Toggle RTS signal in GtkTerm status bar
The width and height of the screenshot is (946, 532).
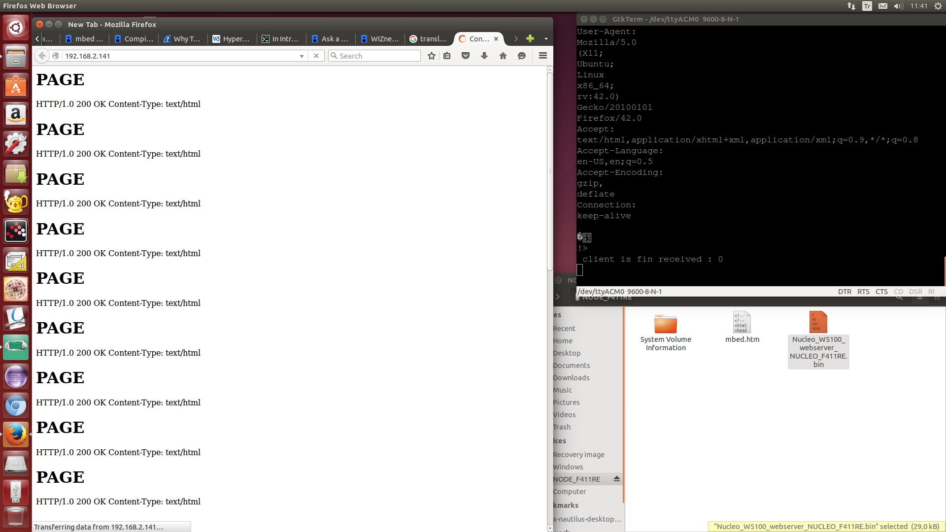[863, 291]
